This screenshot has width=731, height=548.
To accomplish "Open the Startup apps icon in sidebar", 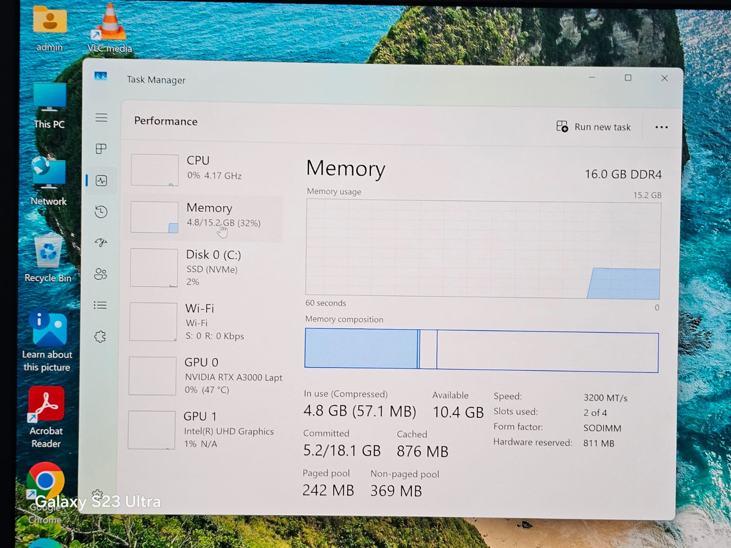I will click(x=101, y=242).
